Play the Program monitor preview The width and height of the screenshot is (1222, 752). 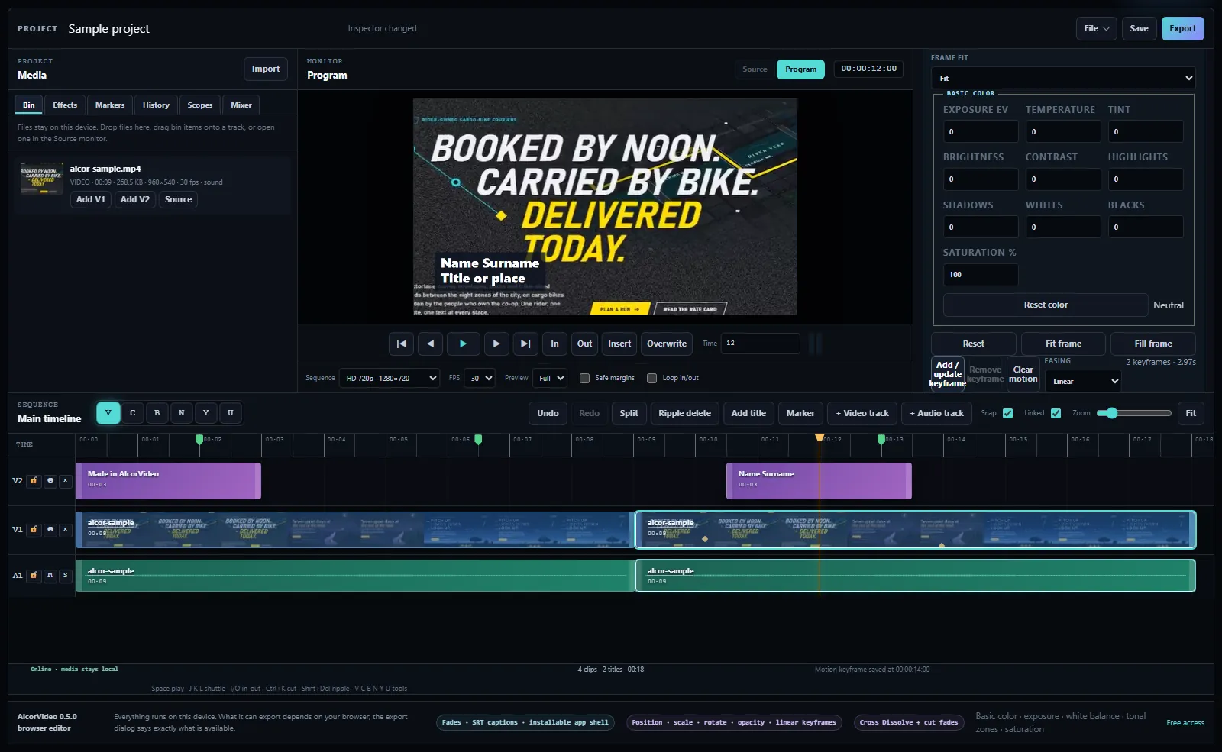463,344
